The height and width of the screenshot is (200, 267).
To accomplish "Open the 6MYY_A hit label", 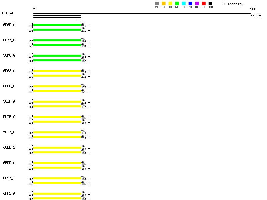I will pos(9,40).
